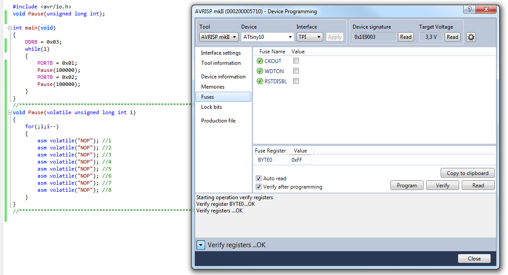
Task: Click the Fuse Register column header
Action: coord(270,150)
